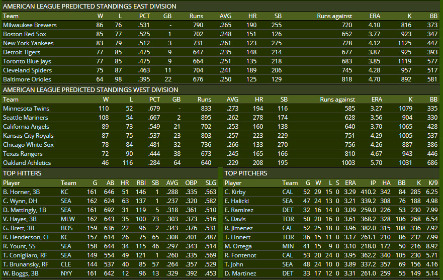The height and width of the screenshot is (280, 443).
Task: Open T. John in Top Pitchers
Action: (233, 264)
